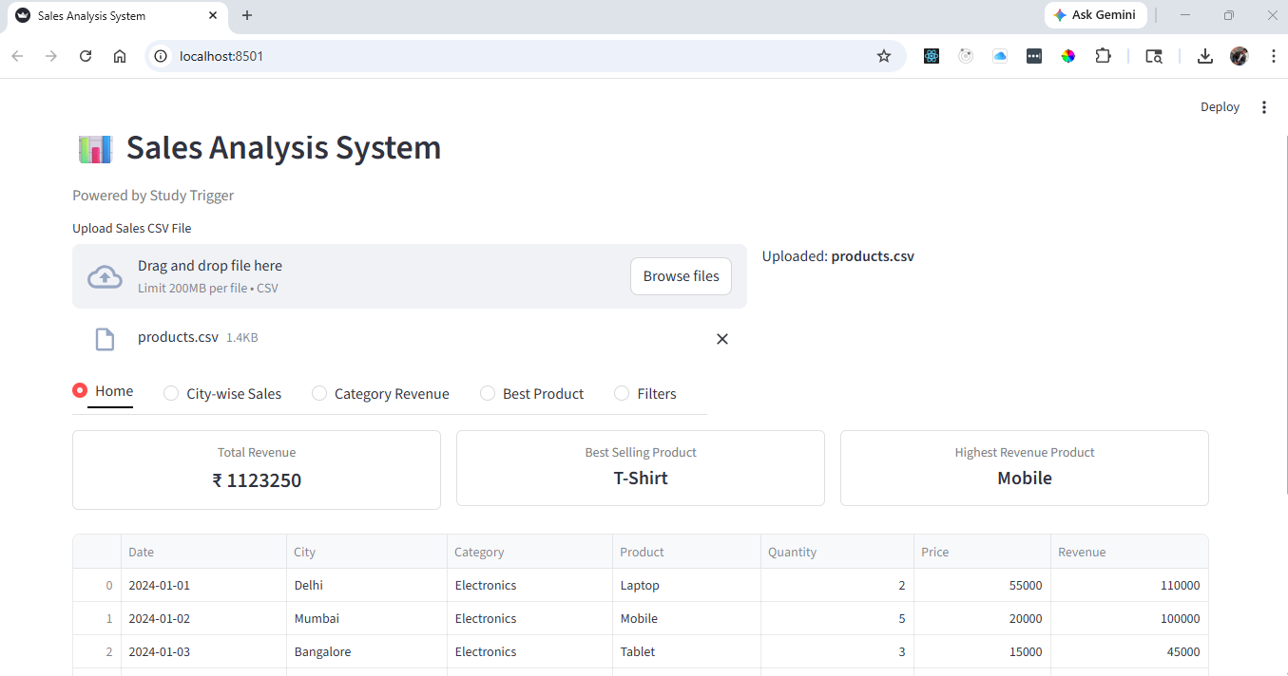
Task: Remove the uploaded products.csv file
Action: click(x=722, y=339)
